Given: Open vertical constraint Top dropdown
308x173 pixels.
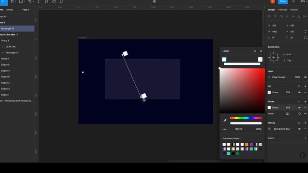Looking at the screenshot, I should (290, 61).
